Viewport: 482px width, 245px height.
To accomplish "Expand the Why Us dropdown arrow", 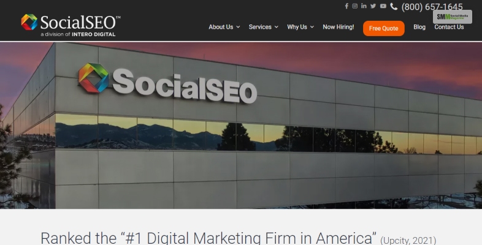I will pyautogui.click(x=312, y=27).
